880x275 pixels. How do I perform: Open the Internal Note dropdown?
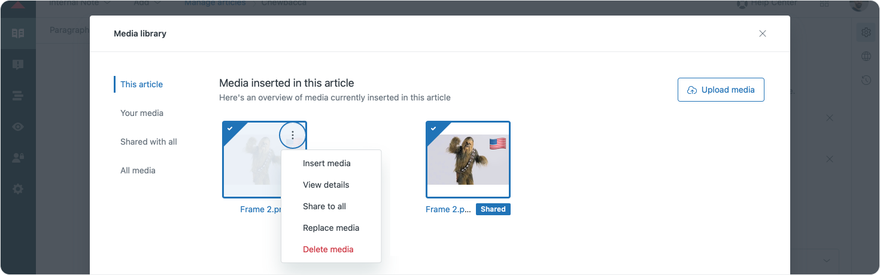point(80,3)
